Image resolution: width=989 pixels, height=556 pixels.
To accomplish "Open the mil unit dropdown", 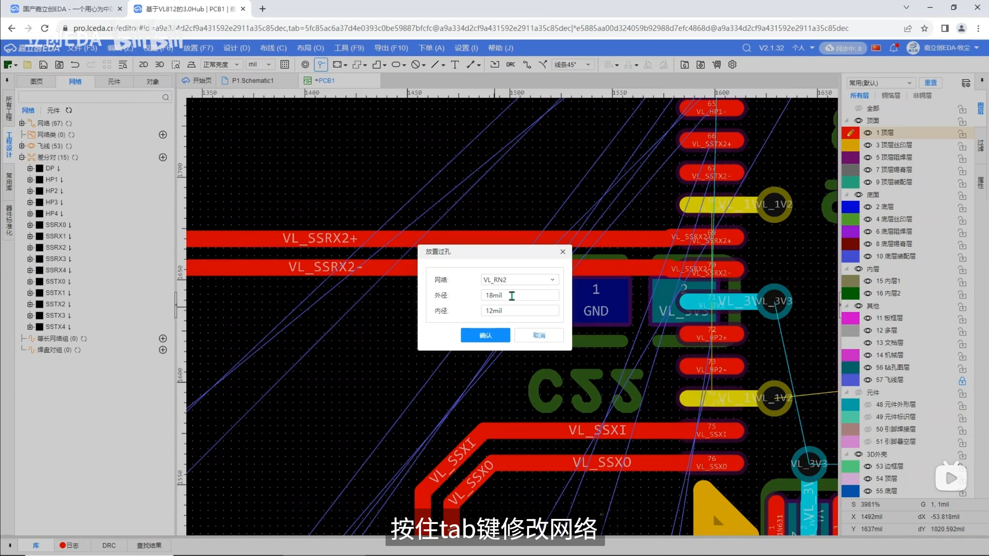I will tap(260, 64).
